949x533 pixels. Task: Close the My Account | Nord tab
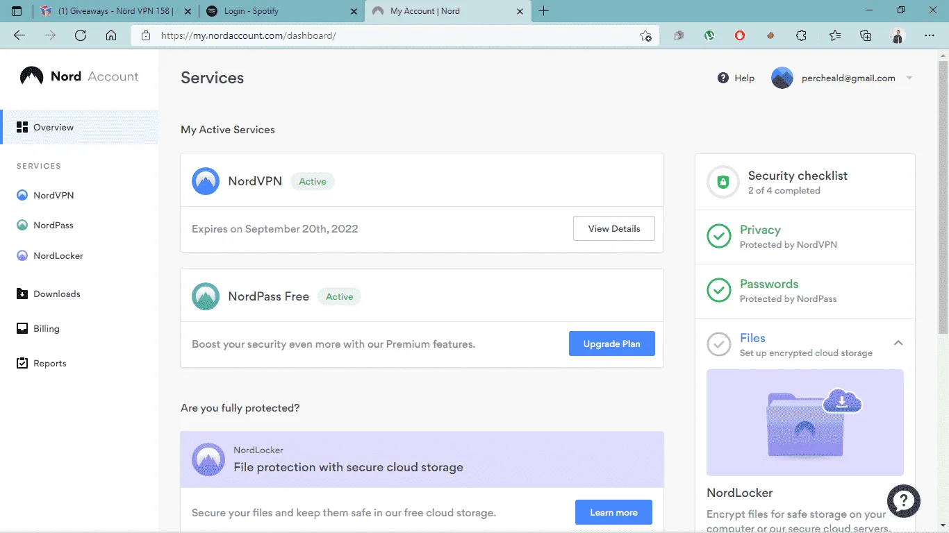point(520,11)
